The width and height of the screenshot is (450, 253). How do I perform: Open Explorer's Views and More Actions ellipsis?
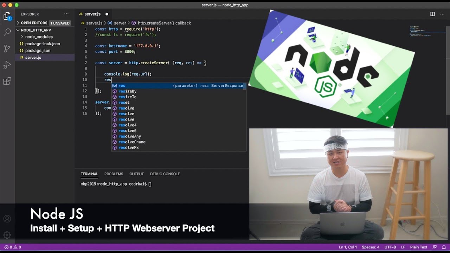pyautogui.click(x=66, y=14)
